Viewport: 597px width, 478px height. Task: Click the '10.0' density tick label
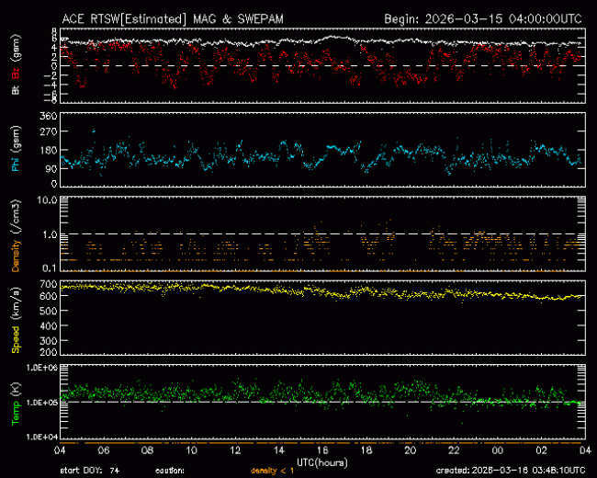pos(47,200)
